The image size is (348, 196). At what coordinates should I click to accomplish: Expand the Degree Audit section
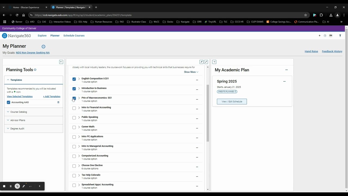tap(17, 128)
